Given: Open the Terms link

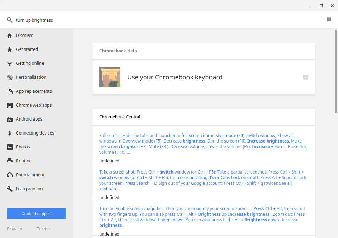Looking at the screenshot, I should click(x=43, y=229).
